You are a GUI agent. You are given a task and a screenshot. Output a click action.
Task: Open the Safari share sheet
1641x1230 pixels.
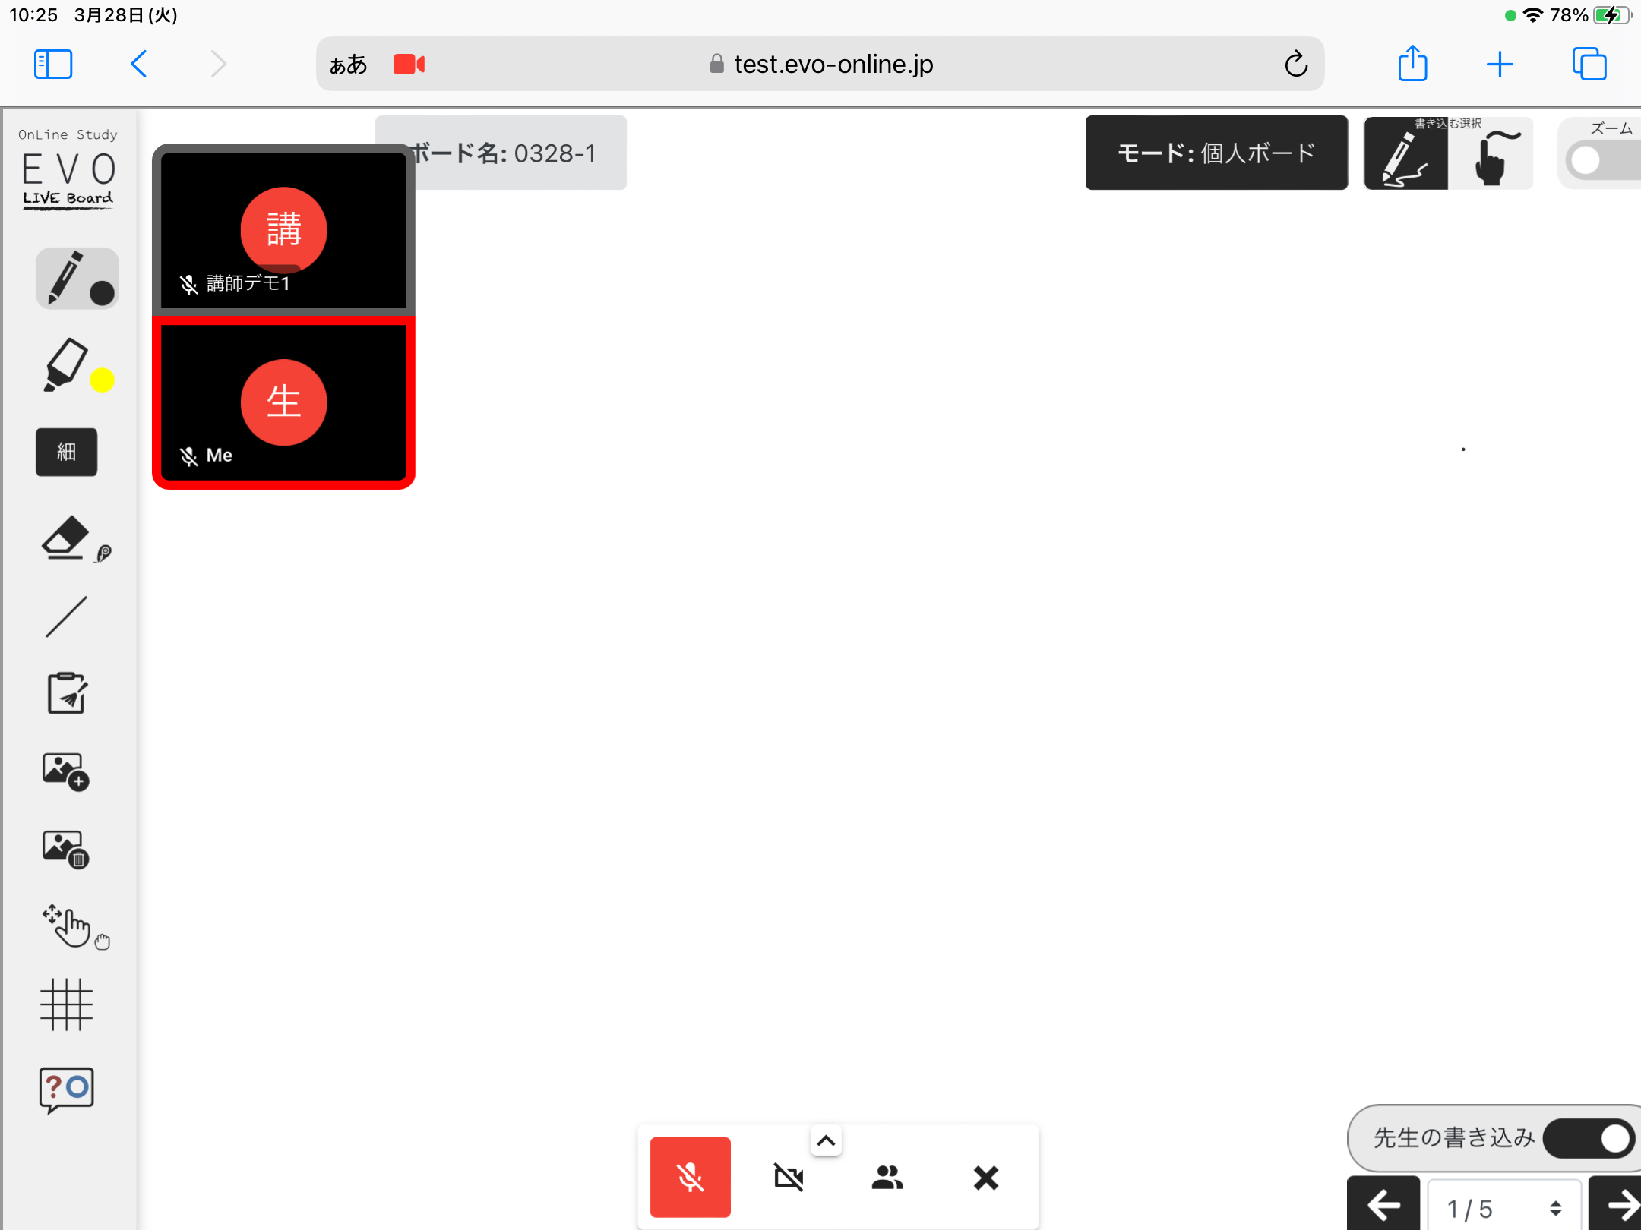pyautogui.click(x=1413, y=62)
